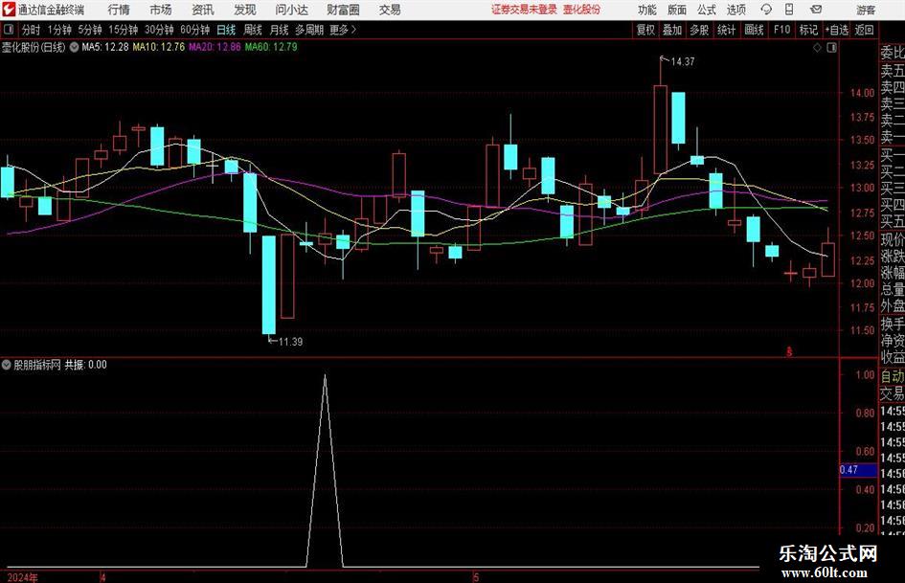Open the 公式 menu

pyautogui.click(x=706, y=10)
